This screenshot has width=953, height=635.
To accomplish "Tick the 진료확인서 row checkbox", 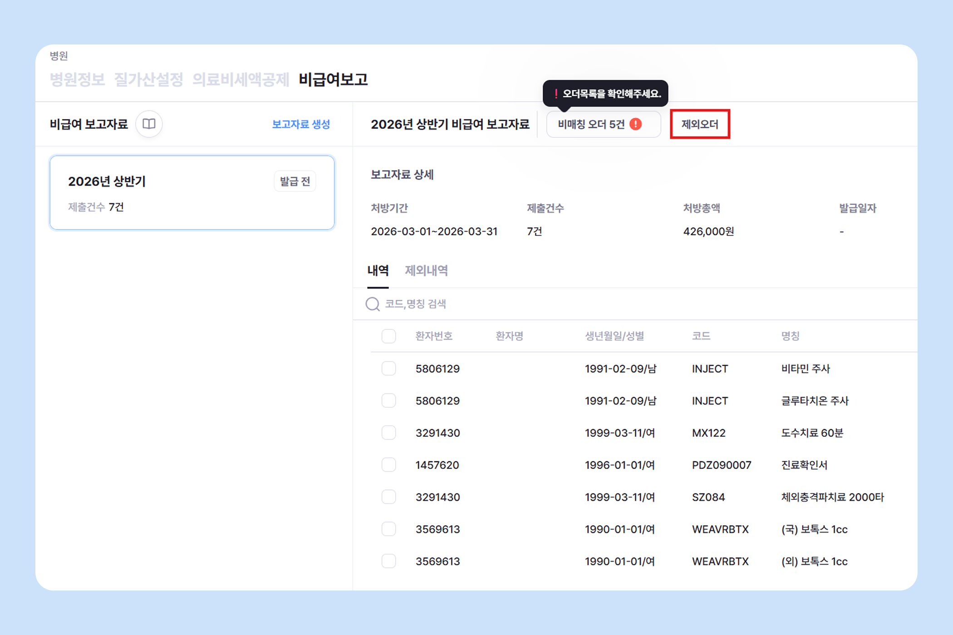I will point(388,465).
